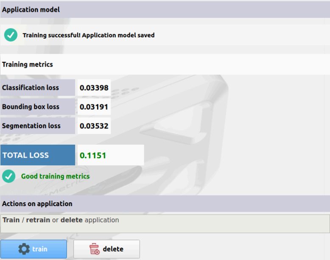Viewport: 330px width, 260px height.
Task: Click the gear icon on train button
Action: [x=24, y=249]
